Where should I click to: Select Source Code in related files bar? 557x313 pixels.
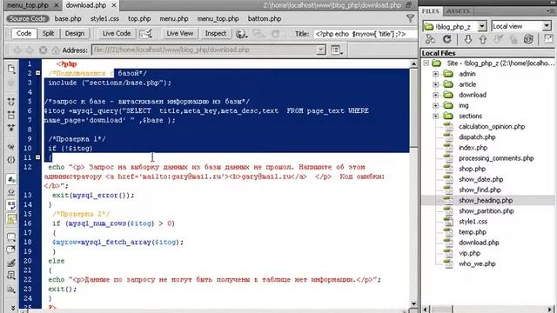pyautogui.click(x=27, y=18)
